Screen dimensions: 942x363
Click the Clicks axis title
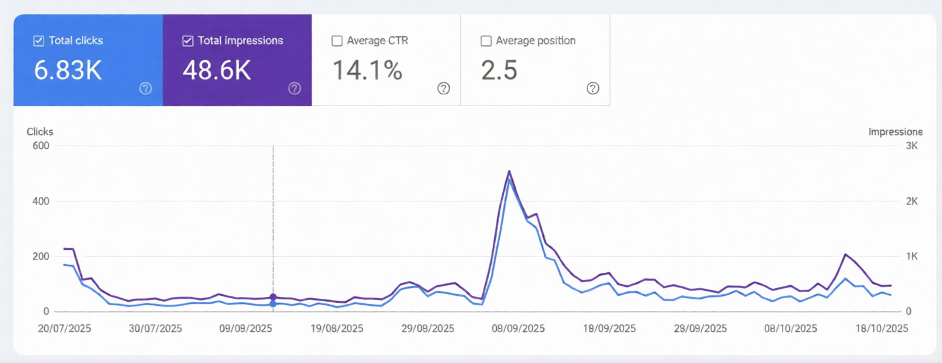[40, 131]
